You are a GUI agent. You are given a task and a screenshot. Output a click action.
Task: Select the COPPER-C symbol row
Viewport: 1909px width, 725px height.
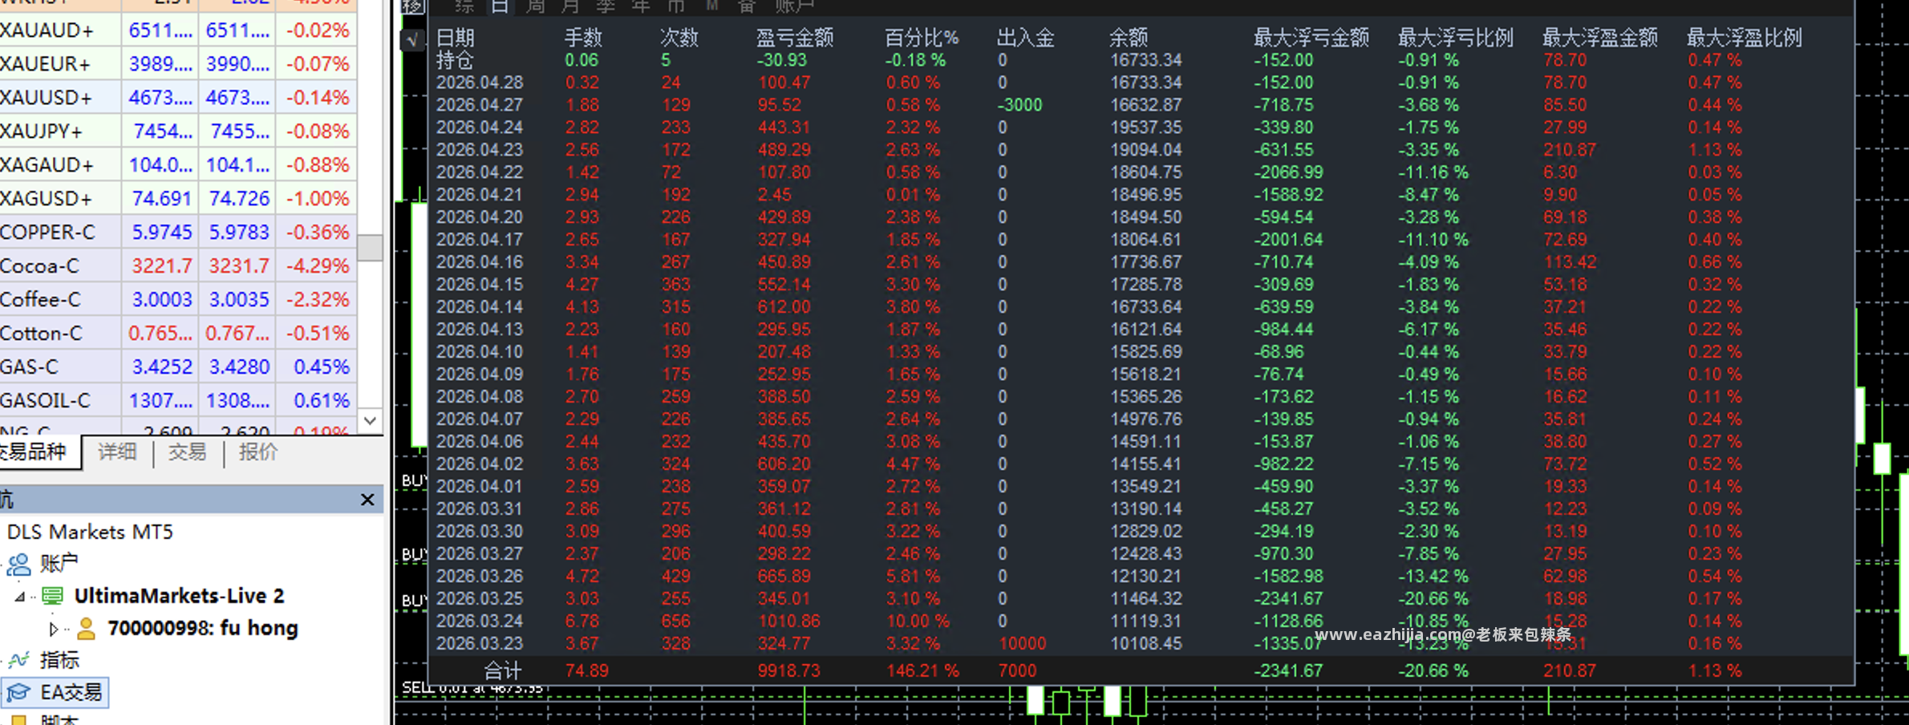click(178, 232)
